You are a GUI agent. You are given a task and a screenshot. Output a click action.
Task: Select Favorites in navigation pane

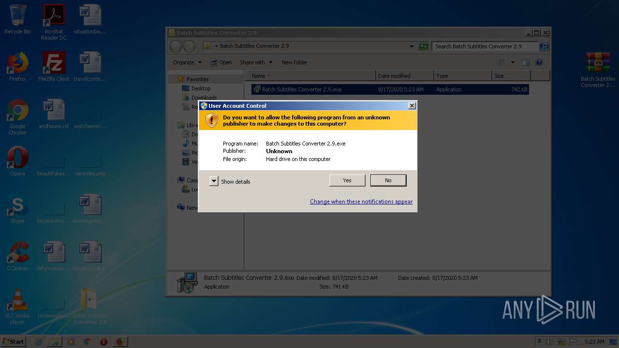[x=197, y=79]
